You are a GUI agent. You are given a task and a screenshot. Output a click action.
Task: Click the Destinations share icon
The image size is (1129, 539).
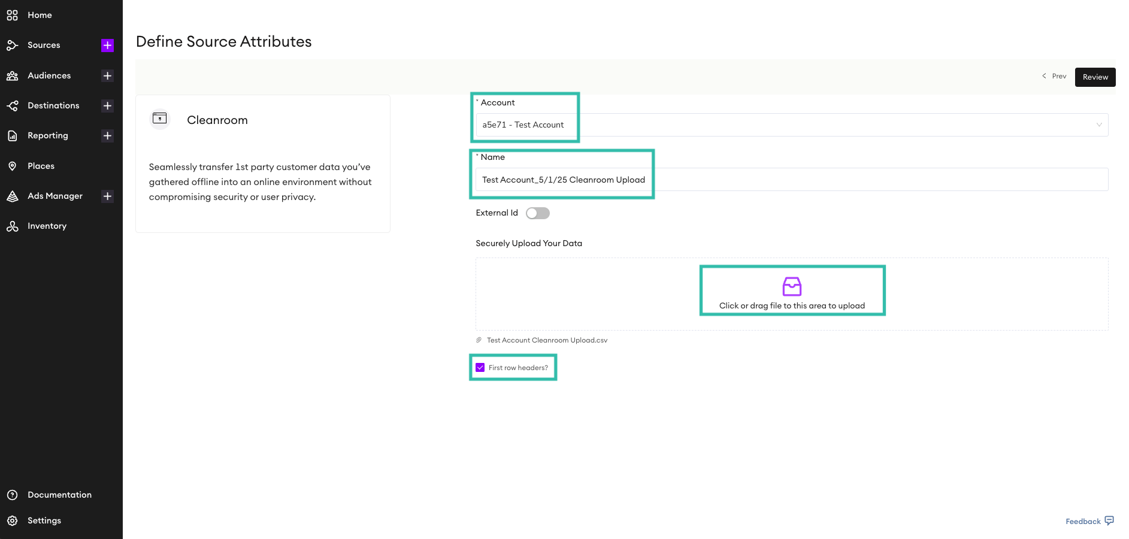(x=12, y=105)
